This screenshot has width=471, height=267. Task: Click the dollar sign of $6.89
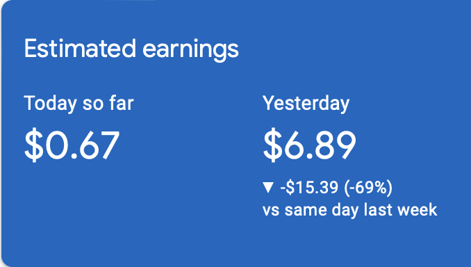(x=272, y=145)
